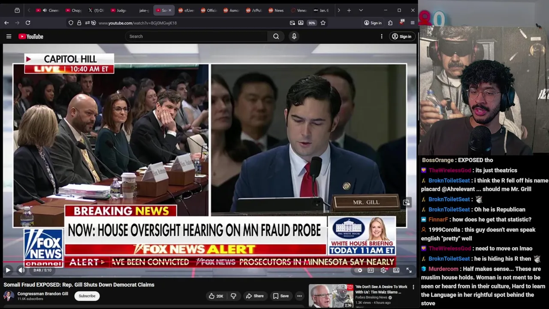Like the video (20K)
The width and height of the screenshot is (549, 309).
(216, 296)
